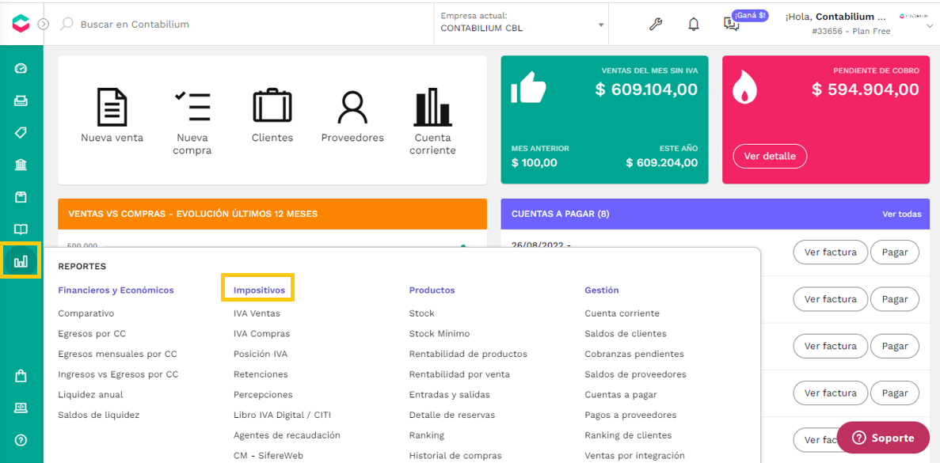Open Egresos por CC report

point(92,334)
